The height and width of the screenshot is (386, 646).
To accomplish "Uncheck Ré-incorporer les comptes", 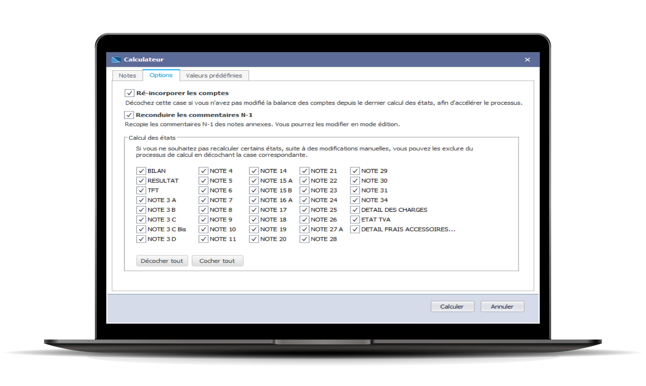I will pos(129,93).
